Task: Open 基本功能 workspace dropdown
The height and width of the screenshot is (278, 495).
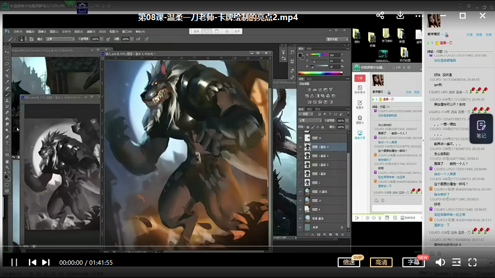Action: coord(337,39)
